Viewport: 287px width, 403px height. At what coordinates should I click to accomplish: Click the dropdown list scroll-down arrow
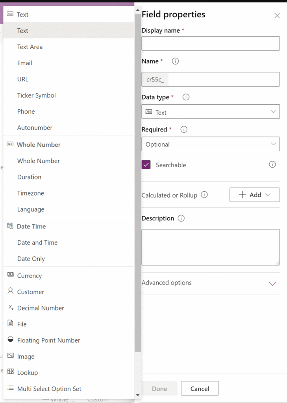(x=137, y=395)
